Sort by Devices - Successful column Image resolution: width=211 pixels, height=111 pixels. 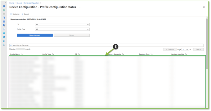tap(115, 54)
